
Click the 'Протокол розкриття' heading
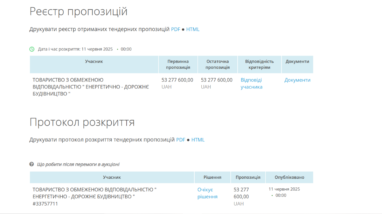click(82, 122)
